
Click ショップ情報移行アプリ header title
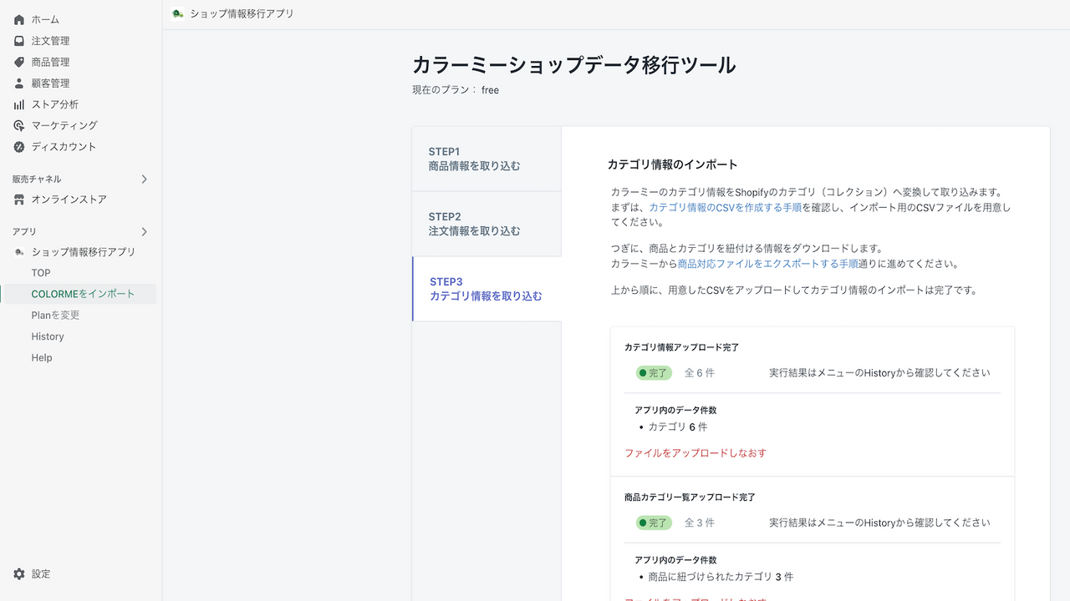tap(242, 13)
